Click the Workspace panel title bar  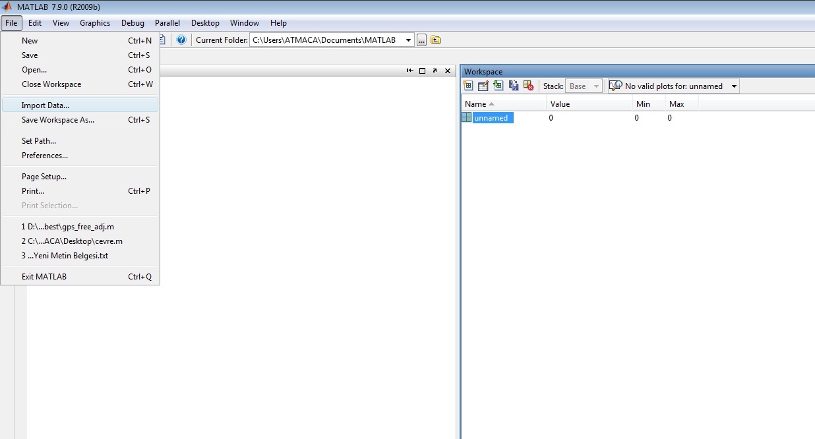[638, 71]
